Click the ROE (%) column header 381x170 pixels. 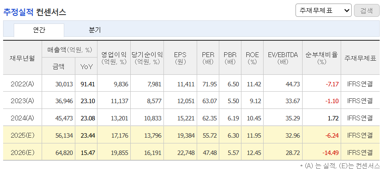point(252,58)
